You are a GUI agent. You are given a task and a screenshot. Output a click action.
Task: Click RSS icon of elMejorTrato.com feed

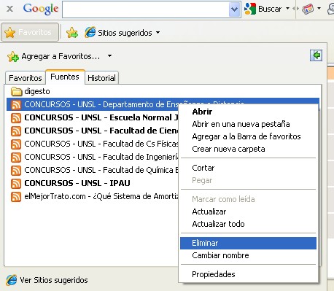[16, 196]
